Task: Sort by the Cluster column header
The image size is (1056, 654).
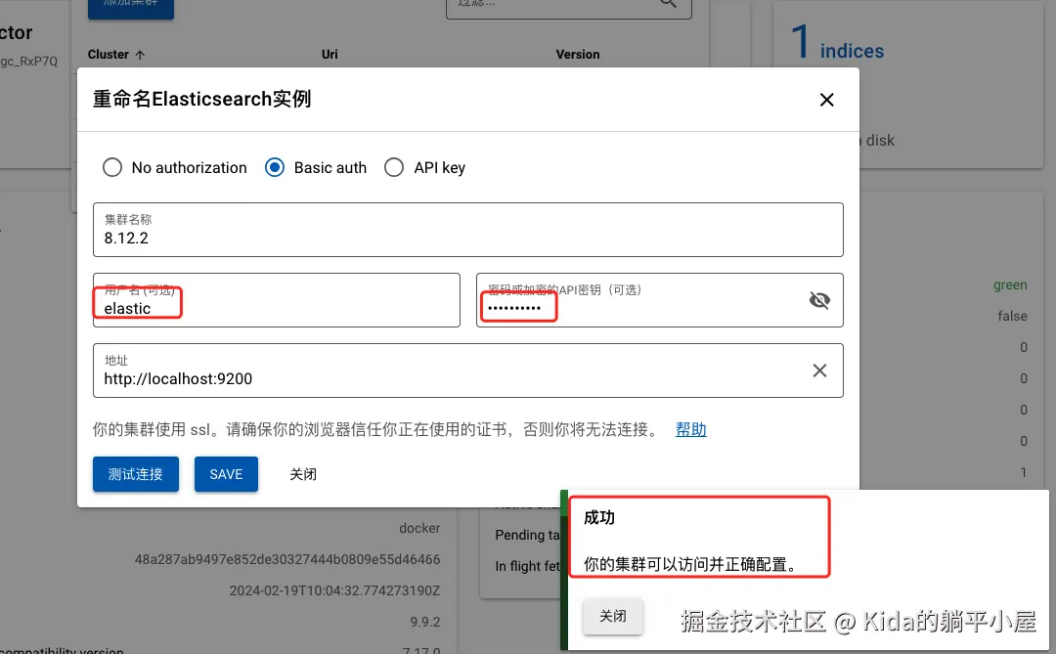Action: point(115,55)
